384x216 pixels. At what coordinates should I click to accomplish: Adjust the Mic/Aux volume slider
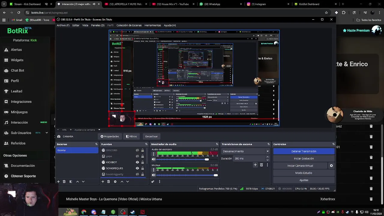tap(215, 175)
